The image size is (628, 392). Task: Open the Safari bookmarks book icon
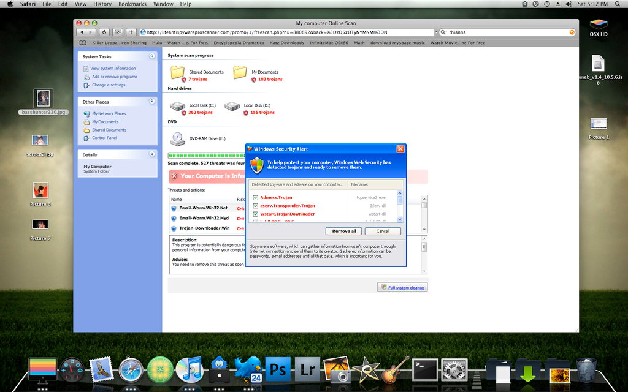[x=83, y=43]
